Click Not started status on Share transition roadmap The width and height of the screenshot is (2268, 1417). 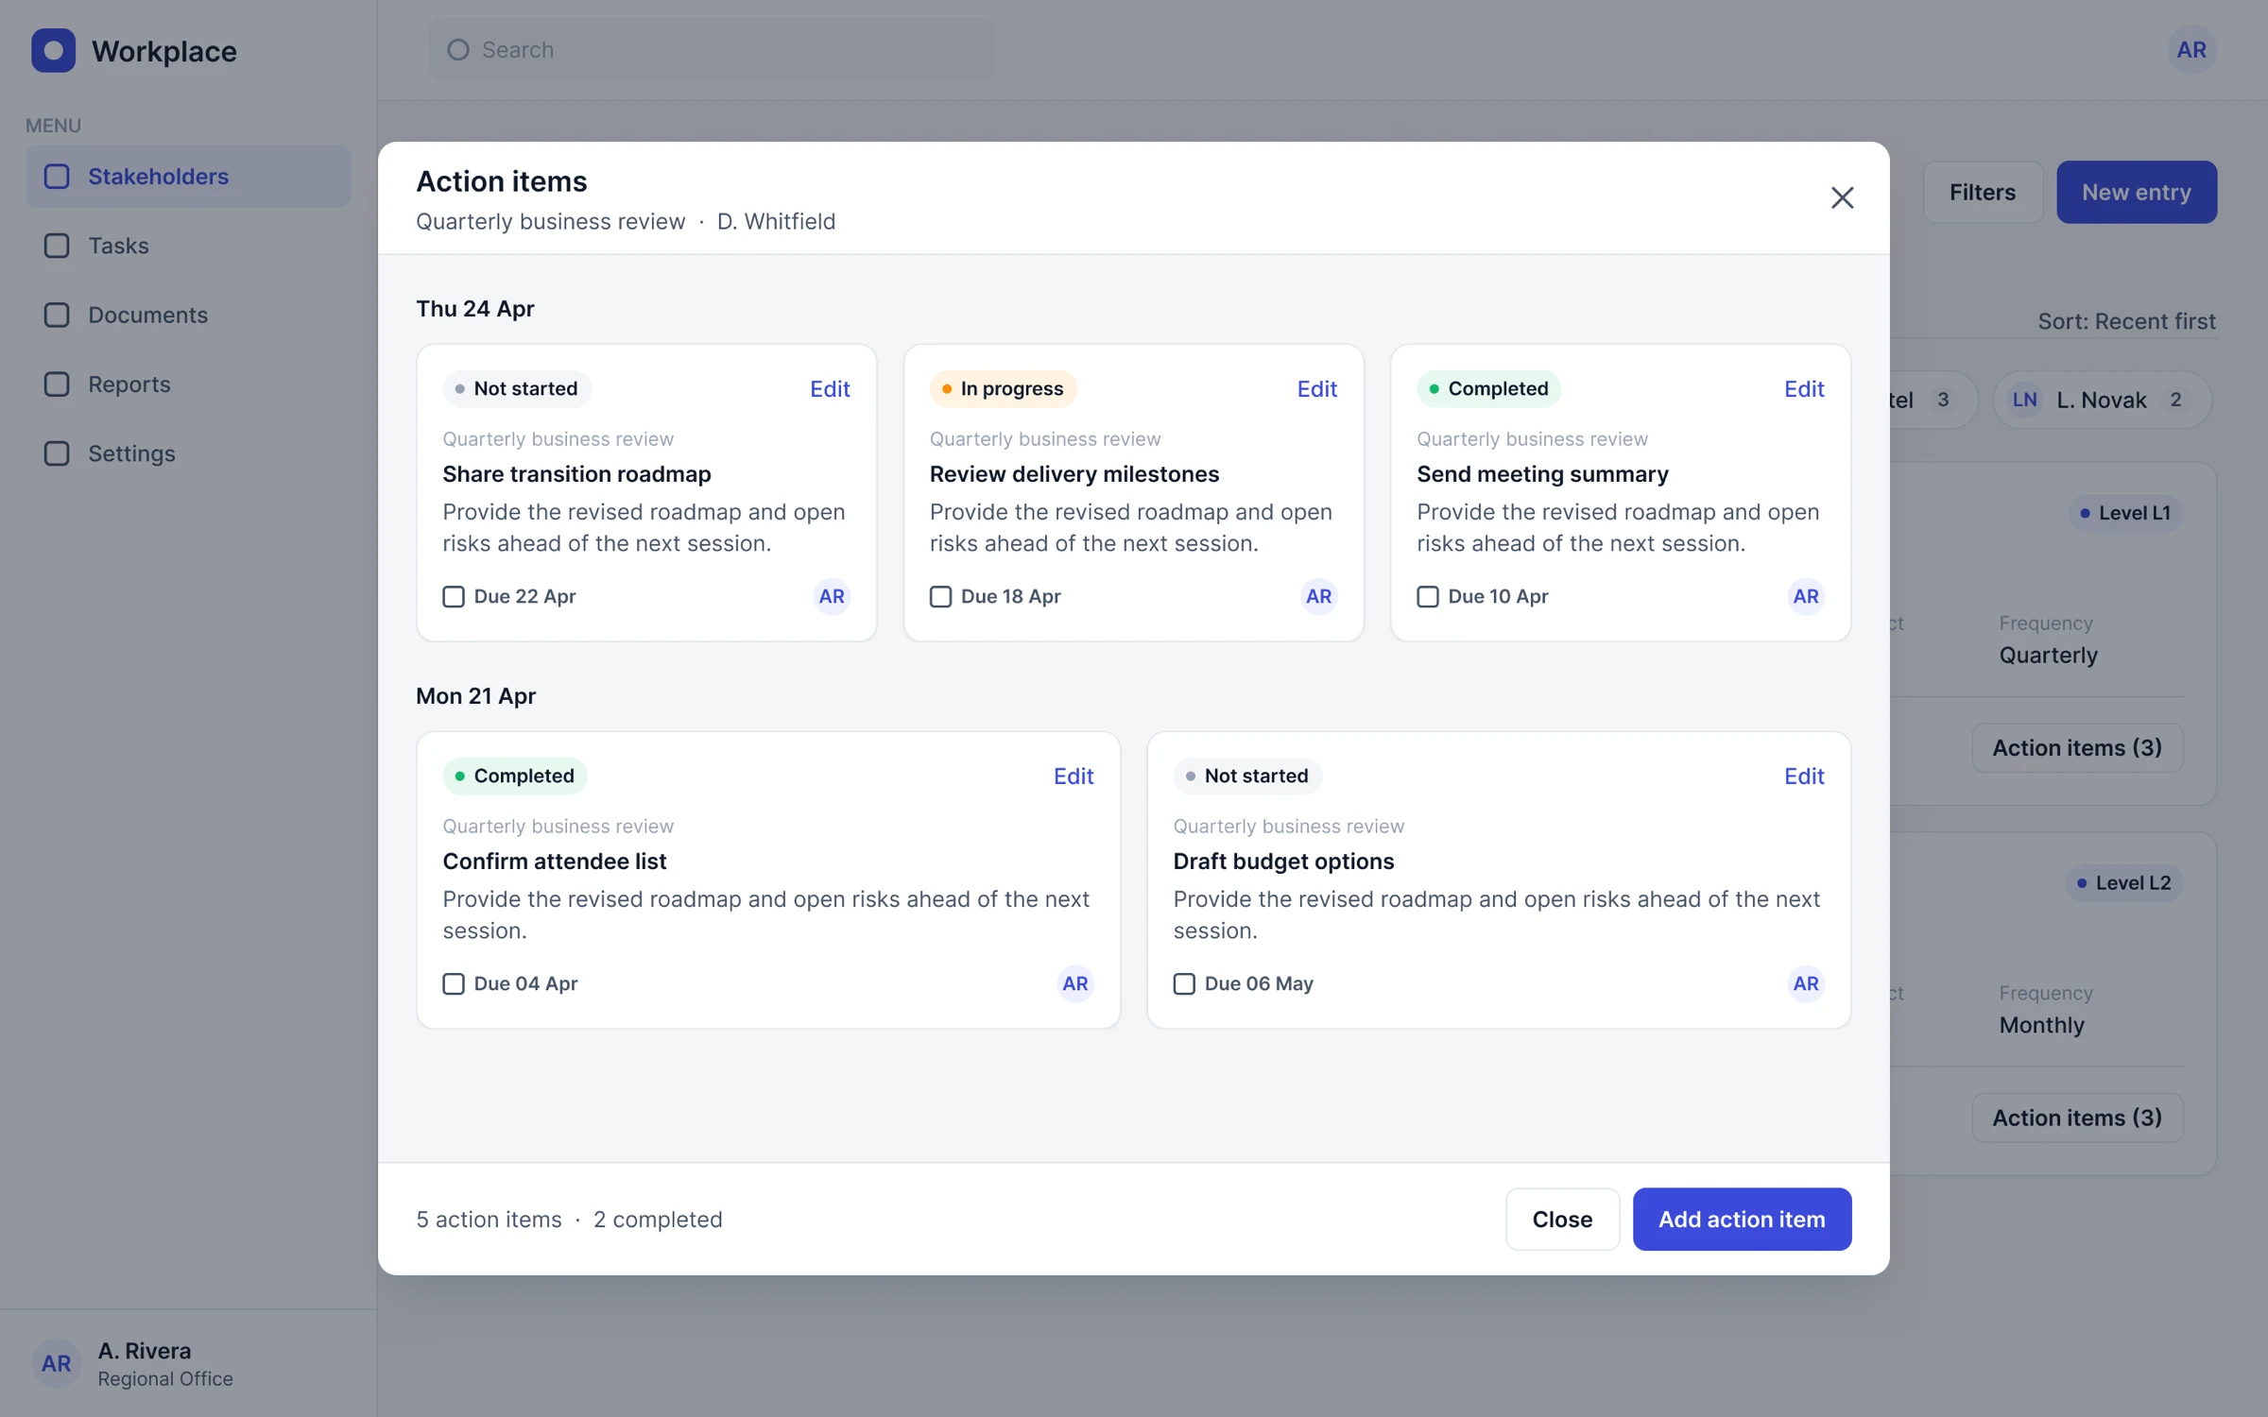tap(517, 389)
